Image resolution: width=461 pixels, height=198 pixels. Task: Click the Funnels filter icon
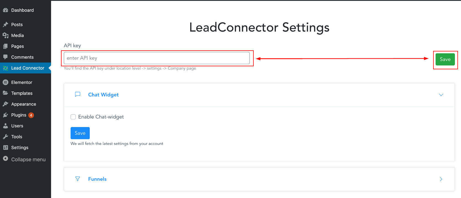(x=78, y=179)
